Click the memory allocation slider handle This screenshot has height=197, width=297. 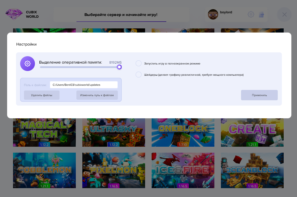[119, 67]
